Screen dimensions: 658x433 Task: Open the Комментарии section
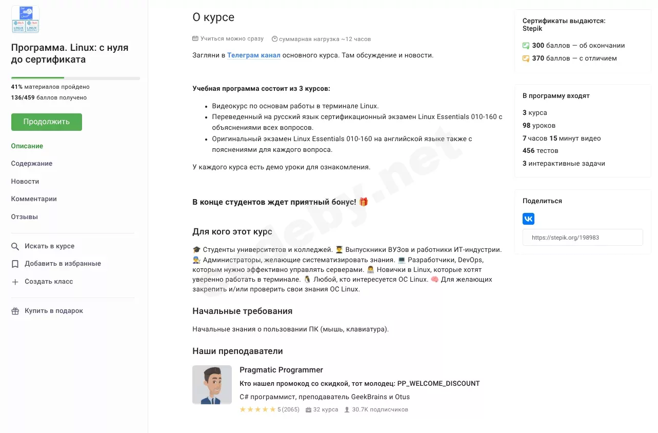34,199
